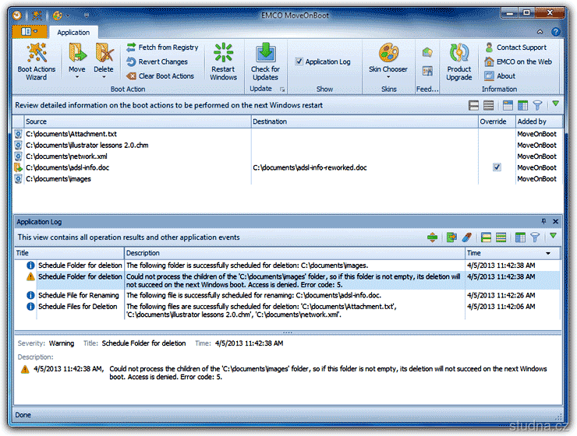The image size is (577, 436).
Task: Open the application menu button
Action: coord(30,32)
